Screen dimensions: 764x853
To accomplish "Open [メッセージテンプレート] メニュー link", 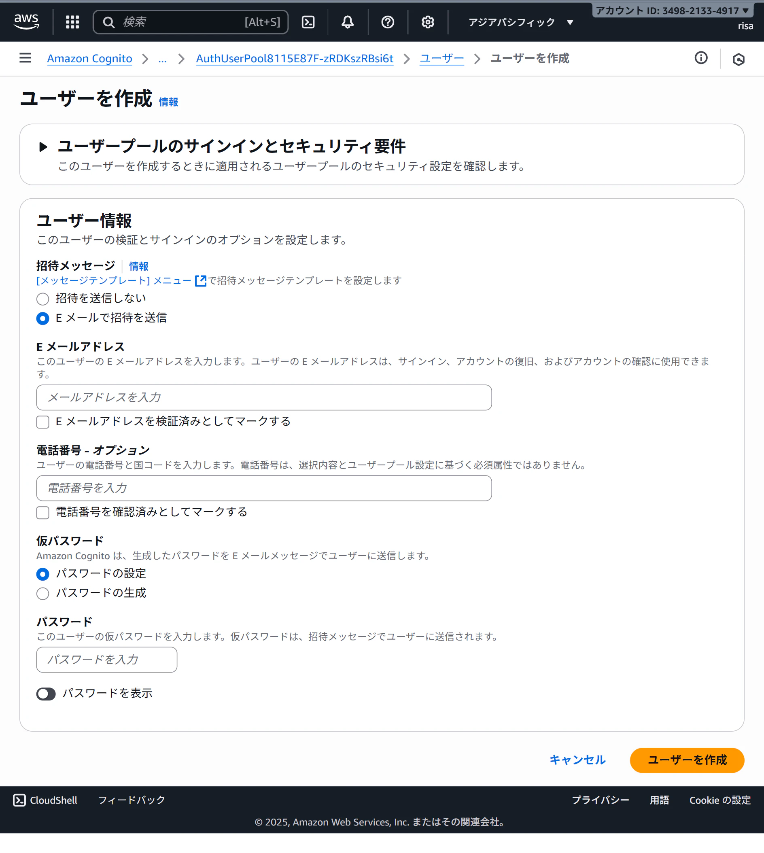I will tap(114, 280).
